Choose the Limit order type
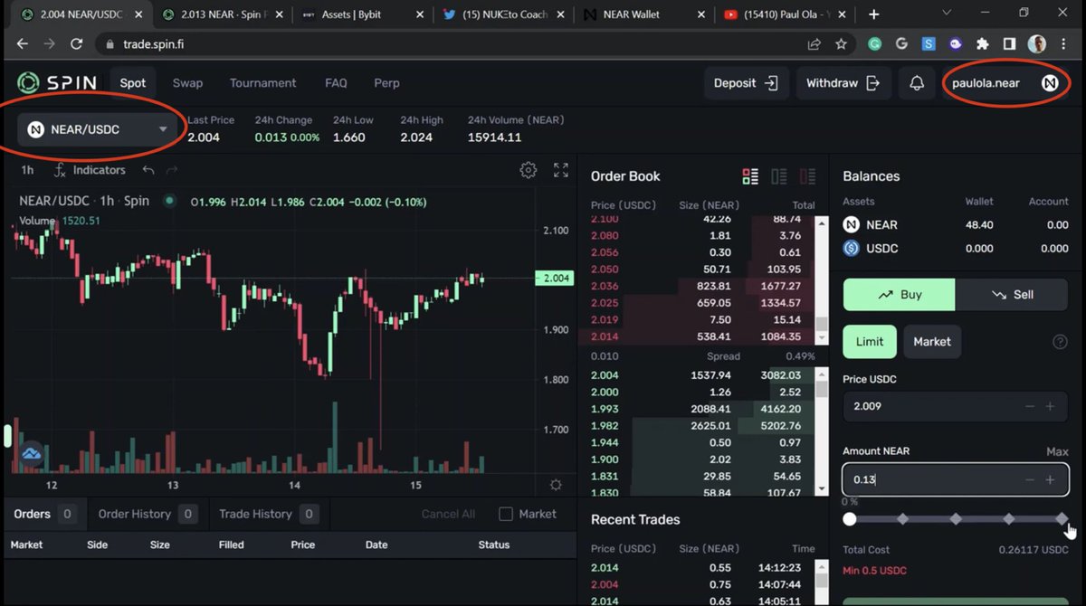This screenshot has width=1086, height=606. (870, 341)
